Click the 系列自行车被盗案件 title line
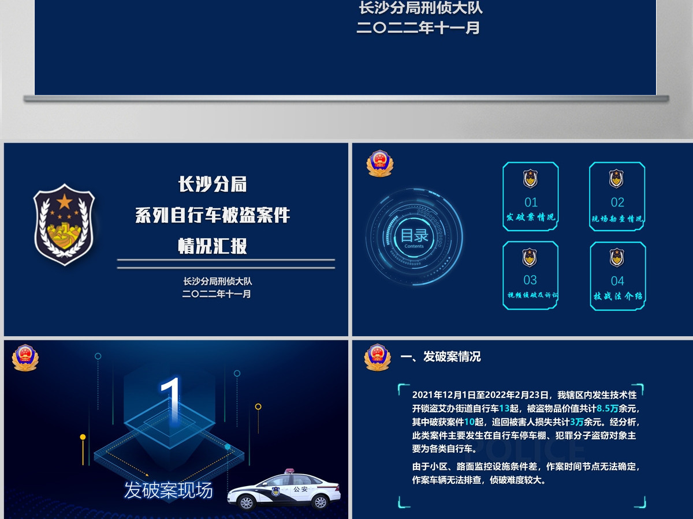The image size is (693, 519). pos(213,216)
